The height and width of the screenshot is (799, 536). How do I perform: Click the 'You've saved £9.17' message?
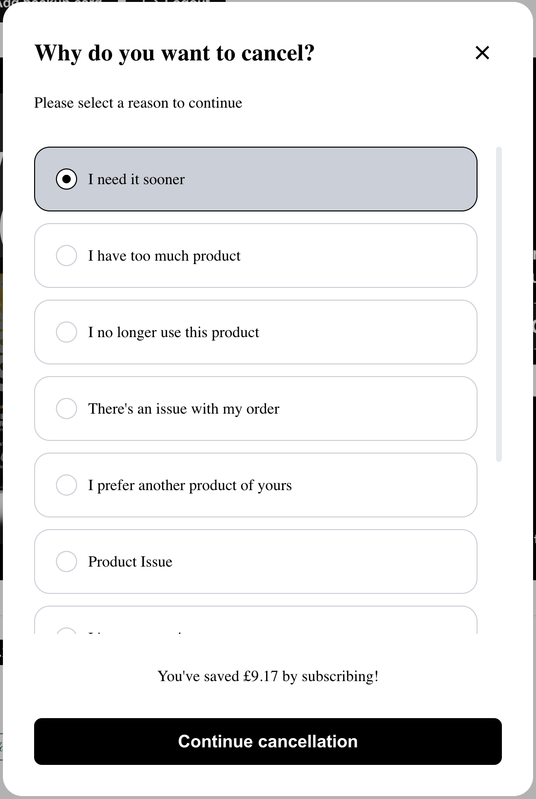click(x=268, y=676)
